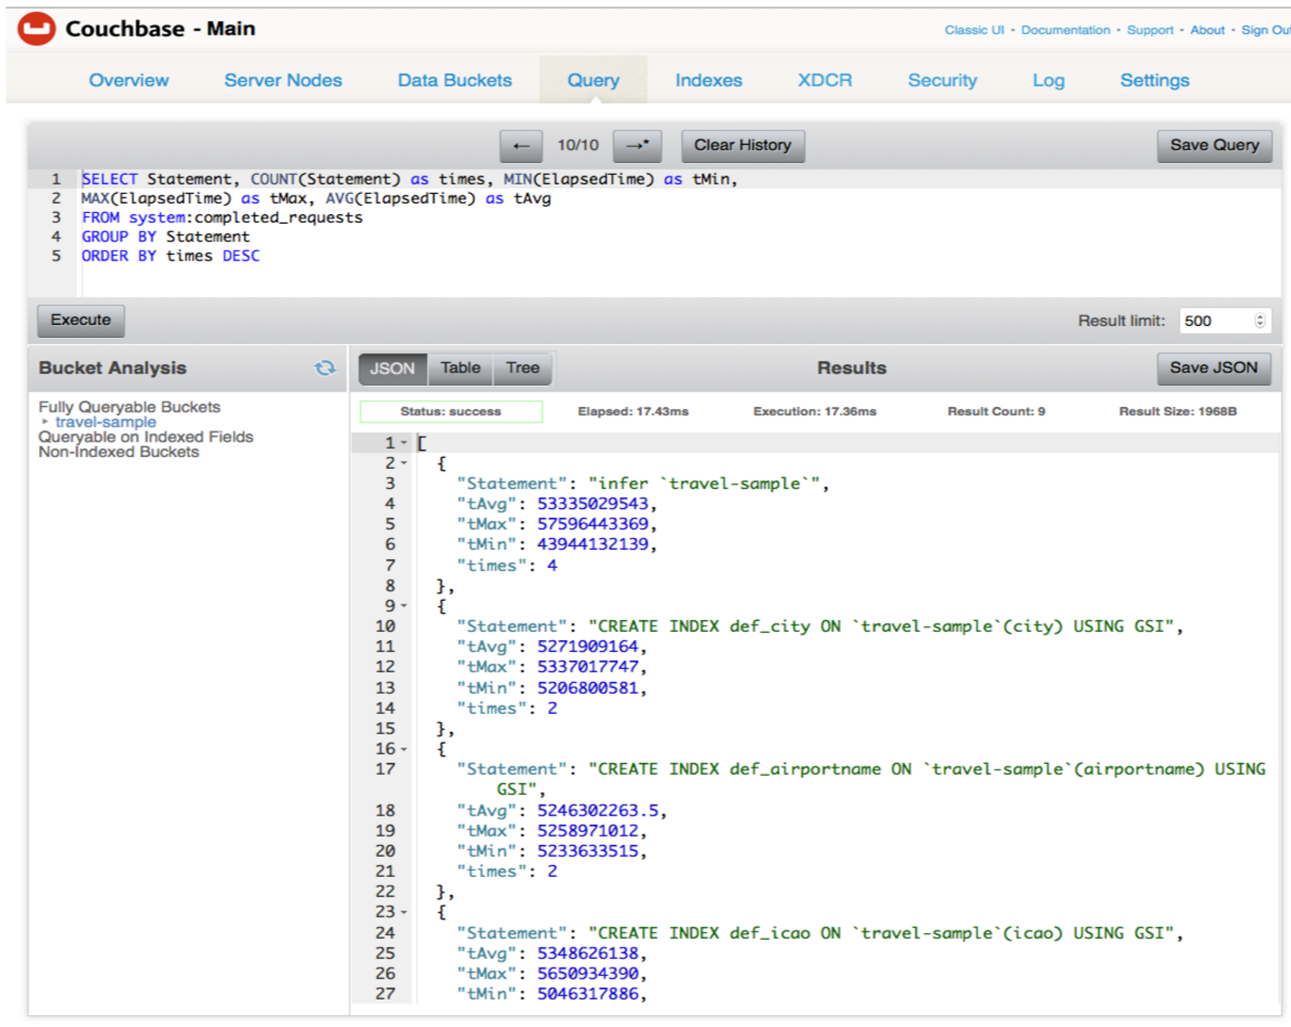Open the Settings tab
The image size is (1291, 1027).
coord(1154,80)
